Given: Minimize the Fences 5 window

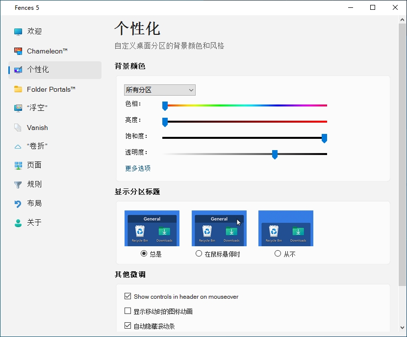Looking at the screenshot, I should (351, 7).
